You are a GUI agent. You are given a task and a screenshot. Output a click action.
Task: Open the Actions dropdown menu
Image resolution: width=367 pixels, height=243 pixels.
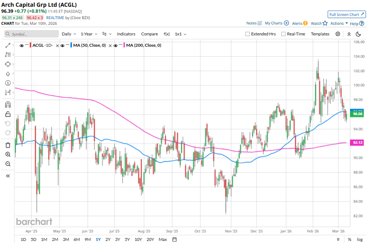339,23
